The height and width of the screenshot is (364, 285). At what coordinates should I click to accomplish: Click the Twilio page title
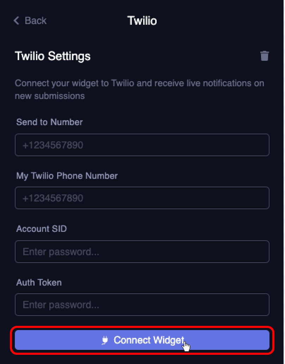[x=142, y=20]
